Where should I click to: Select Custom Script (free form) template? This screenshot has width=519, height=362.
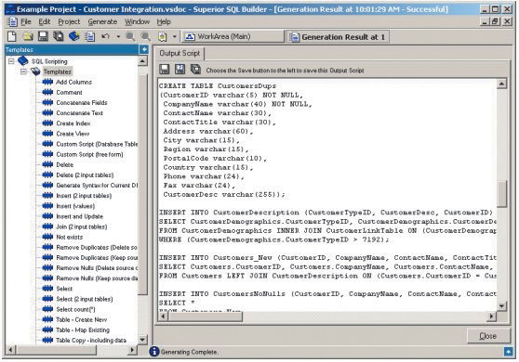[x=89, y=154]
